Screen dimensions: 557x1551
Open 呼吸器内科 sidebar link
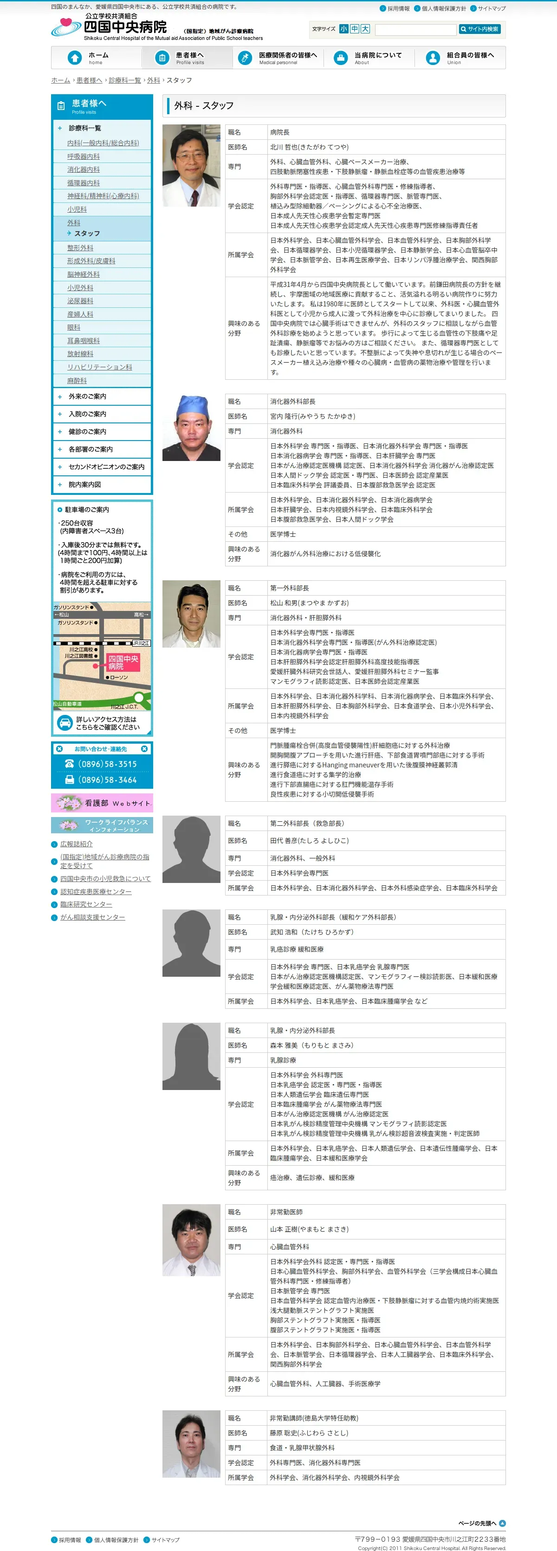coord(84,156)
